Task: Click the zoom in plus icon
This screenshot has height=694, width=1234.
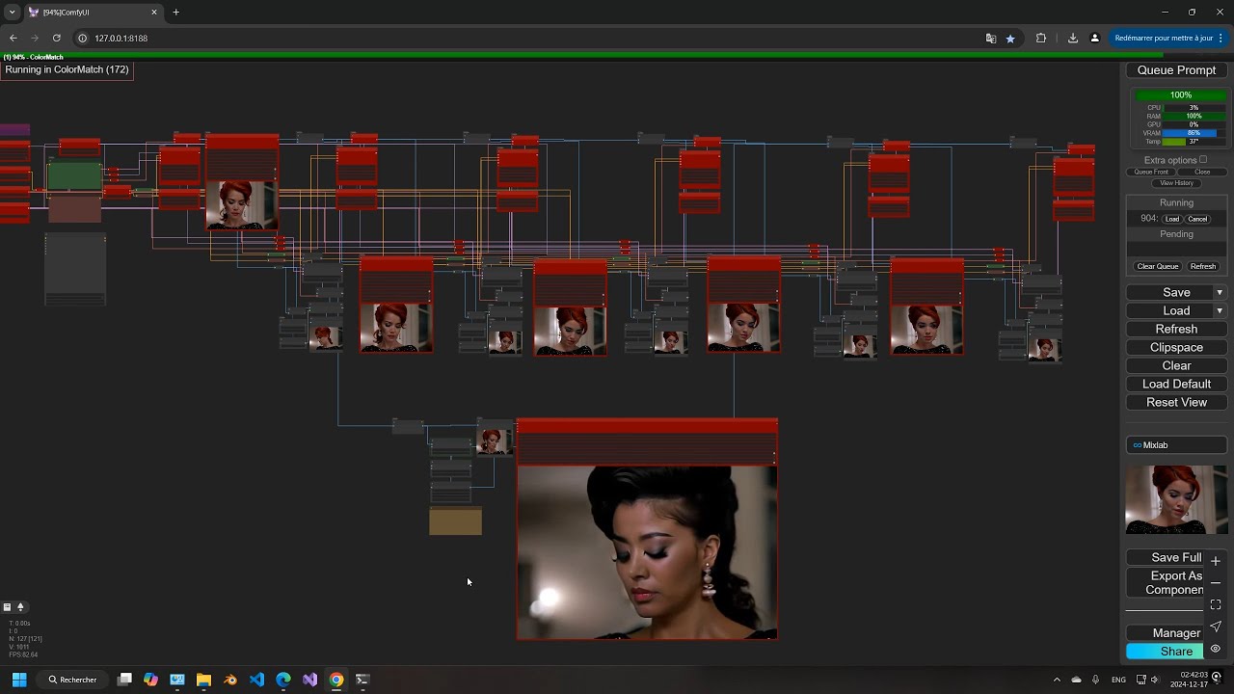Action: (x=1216, y=561)
